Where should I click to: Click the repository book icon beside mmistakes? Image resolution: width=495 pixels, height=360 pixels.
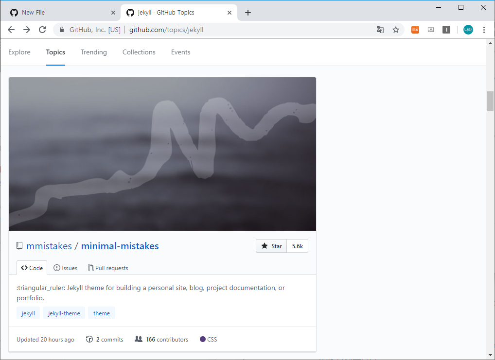19,246
